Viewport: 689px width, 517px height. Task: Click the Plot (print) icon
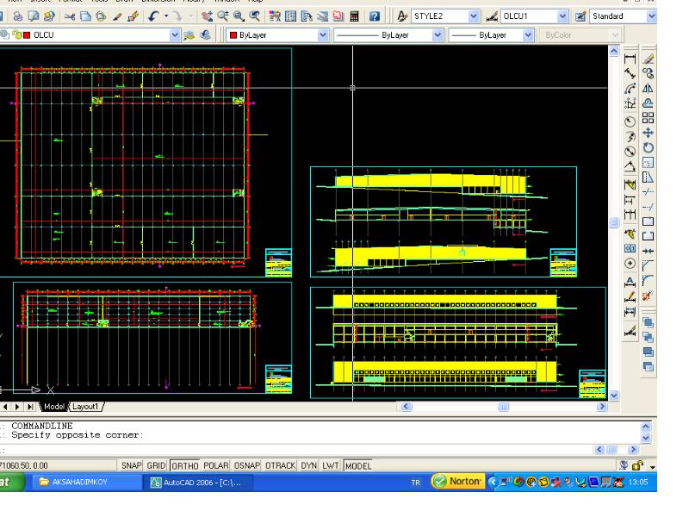tap(18, 16)
